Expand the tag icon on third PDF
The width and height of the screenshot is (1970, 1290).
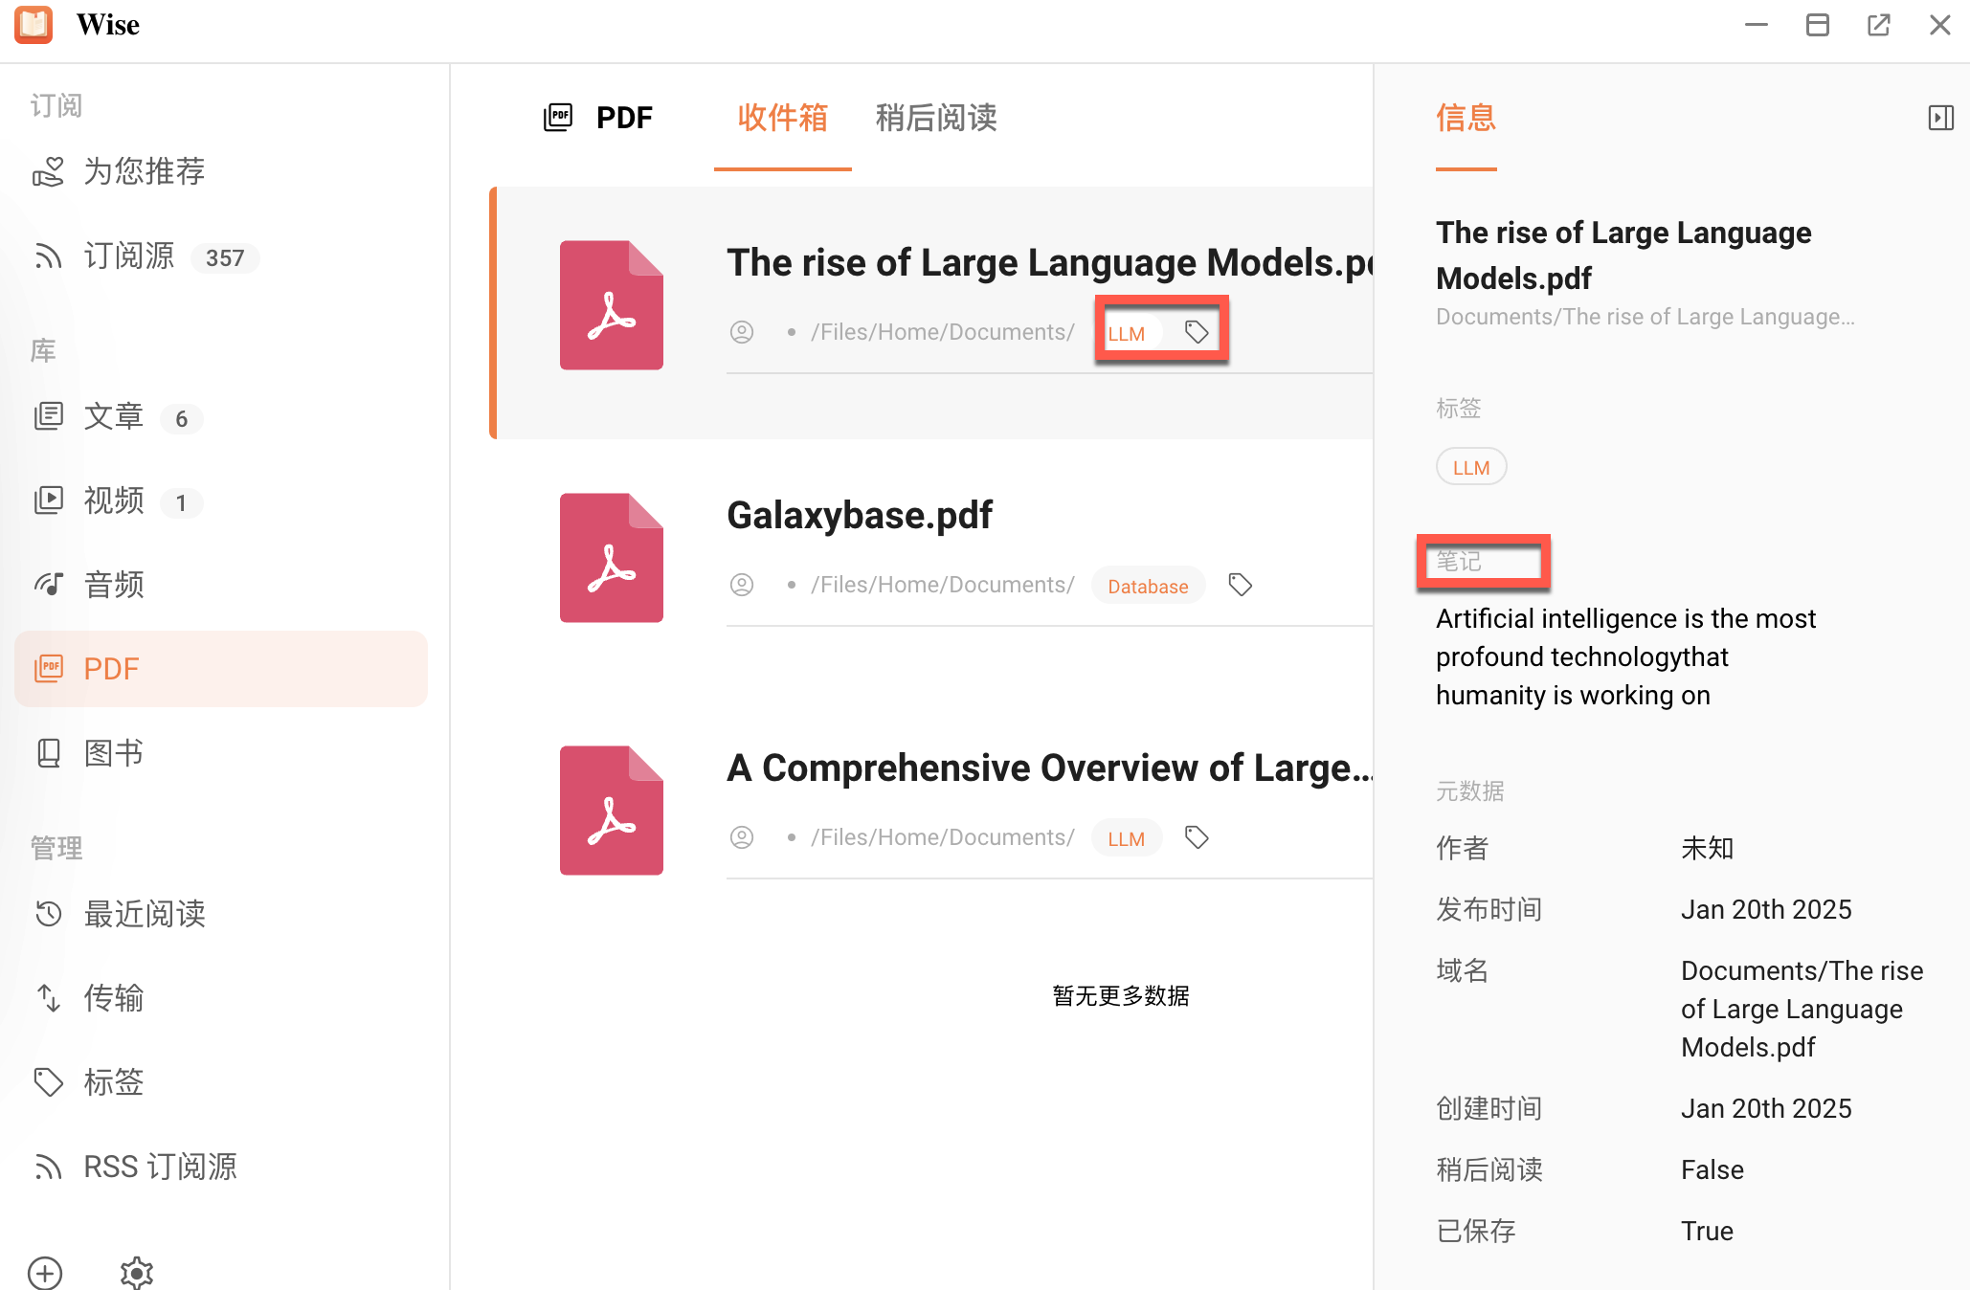(1197, 836)
